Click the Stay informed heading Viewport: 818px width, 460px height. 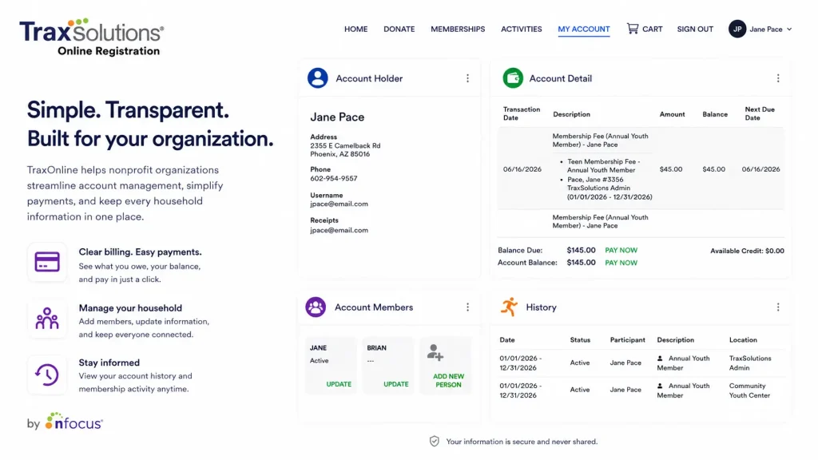click(109, 363)
